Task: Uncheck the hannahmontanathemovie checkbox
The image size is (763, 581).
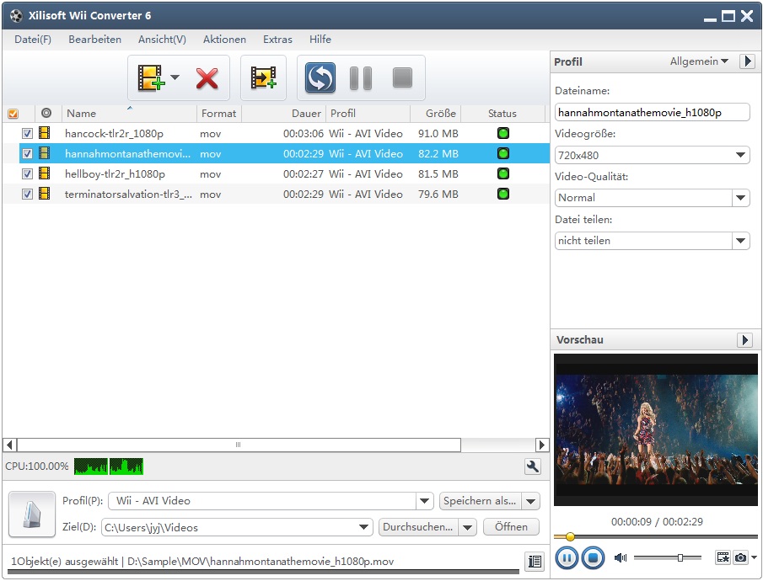Action: [x=27, y=153]
